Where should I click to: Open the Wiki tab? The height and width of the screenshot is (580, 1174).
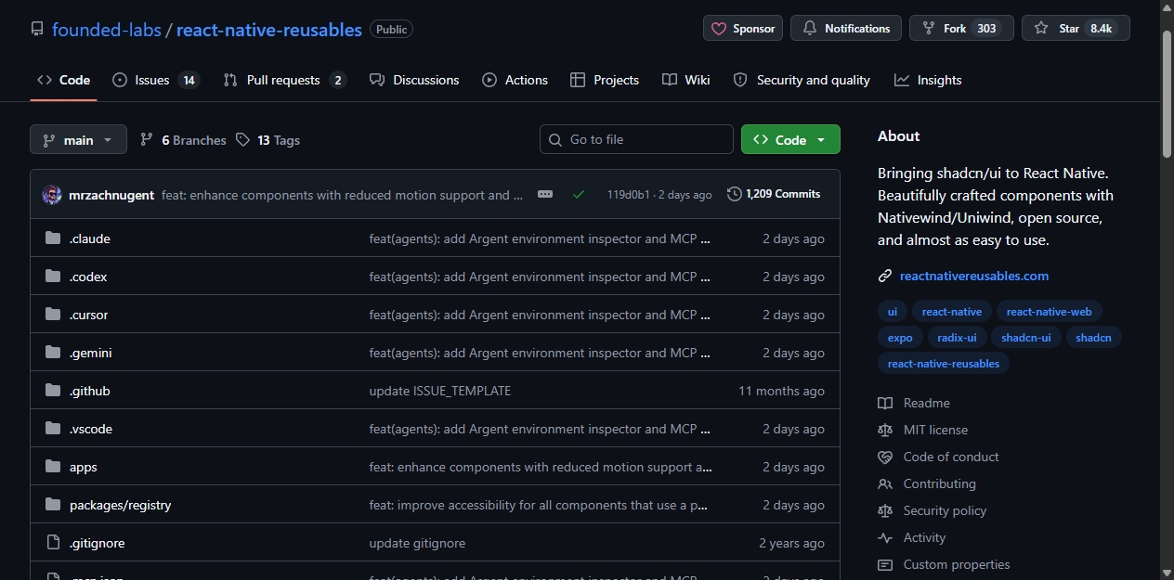pos(686,80)
